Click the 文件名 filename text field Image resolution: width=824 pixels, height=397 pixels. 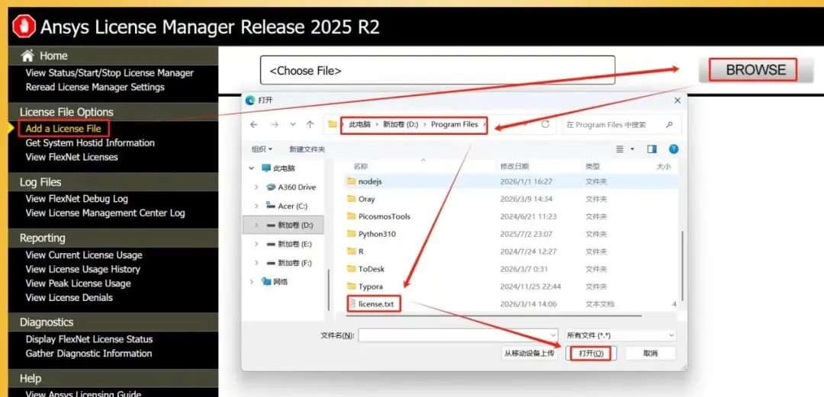tap(458, 335)
